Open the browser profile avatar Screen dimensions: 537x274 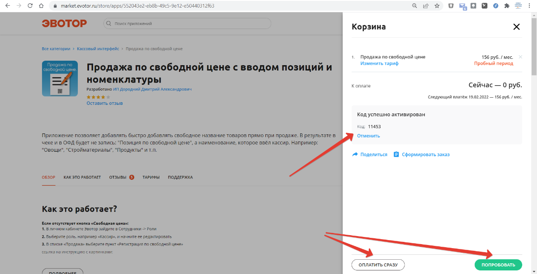pyautogui.click(x=519, y=6)
